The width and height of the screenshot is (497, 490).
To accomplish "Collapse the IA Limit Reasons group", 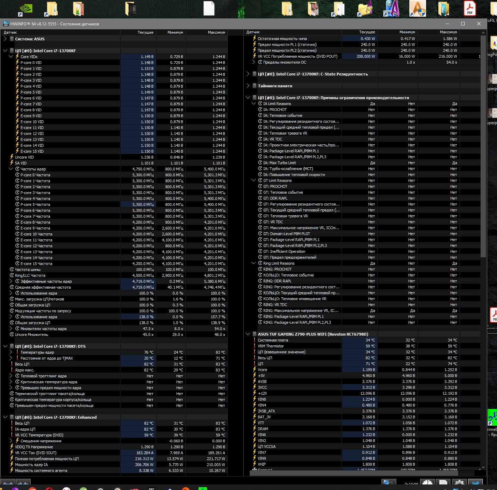I will pyautogui.click(x=254, y=104).
